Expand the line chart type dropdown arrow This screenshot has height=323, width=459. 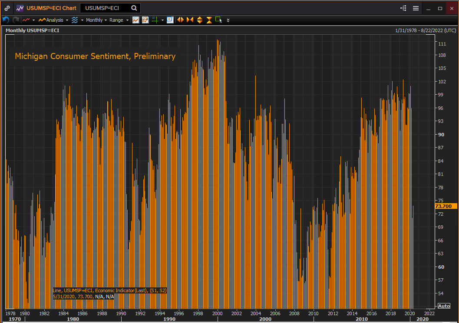click(x=33, y=20)
